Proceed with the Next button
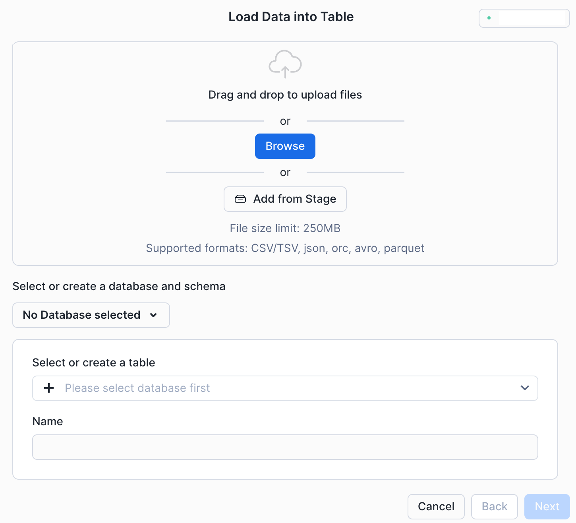Viewport: 576px width, 523px height. [x=547, y=506]
